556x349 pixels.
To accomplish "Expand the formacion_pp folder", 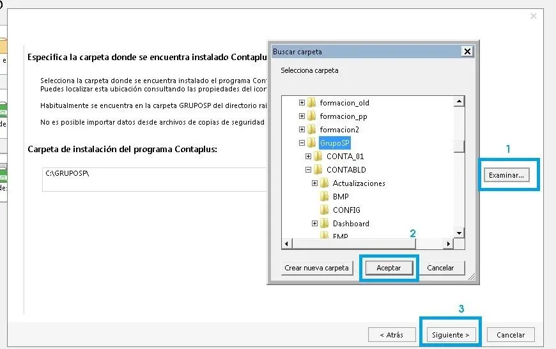I will 302,116.
